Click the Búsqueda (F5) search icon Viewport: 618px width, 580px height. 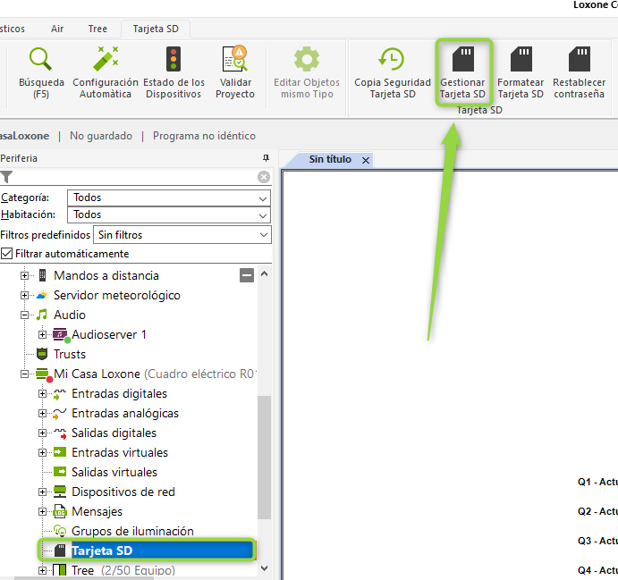(x=41, y=60)
